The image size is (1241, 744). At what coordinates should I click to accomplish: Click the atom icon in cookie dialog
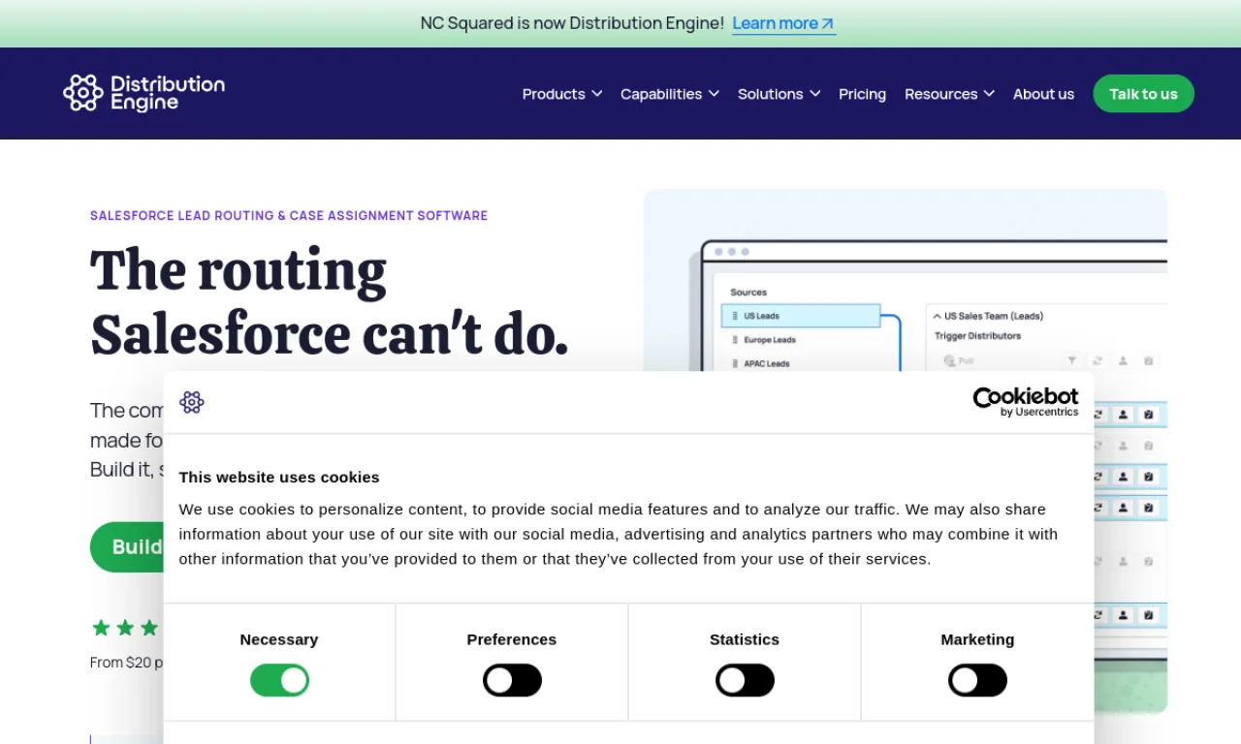tap(192, 402)
